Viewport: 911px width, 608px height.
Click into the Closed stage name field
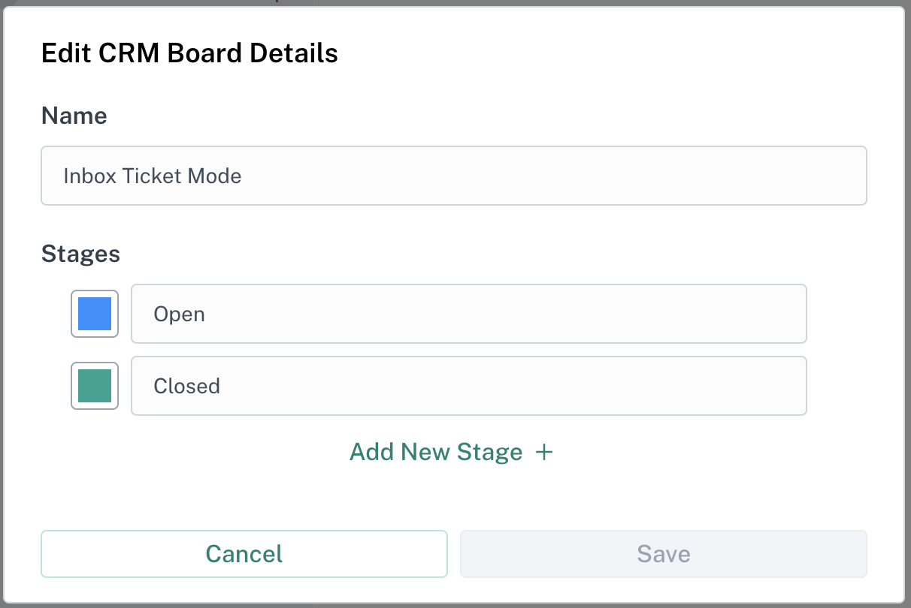[x=468, y=386]
